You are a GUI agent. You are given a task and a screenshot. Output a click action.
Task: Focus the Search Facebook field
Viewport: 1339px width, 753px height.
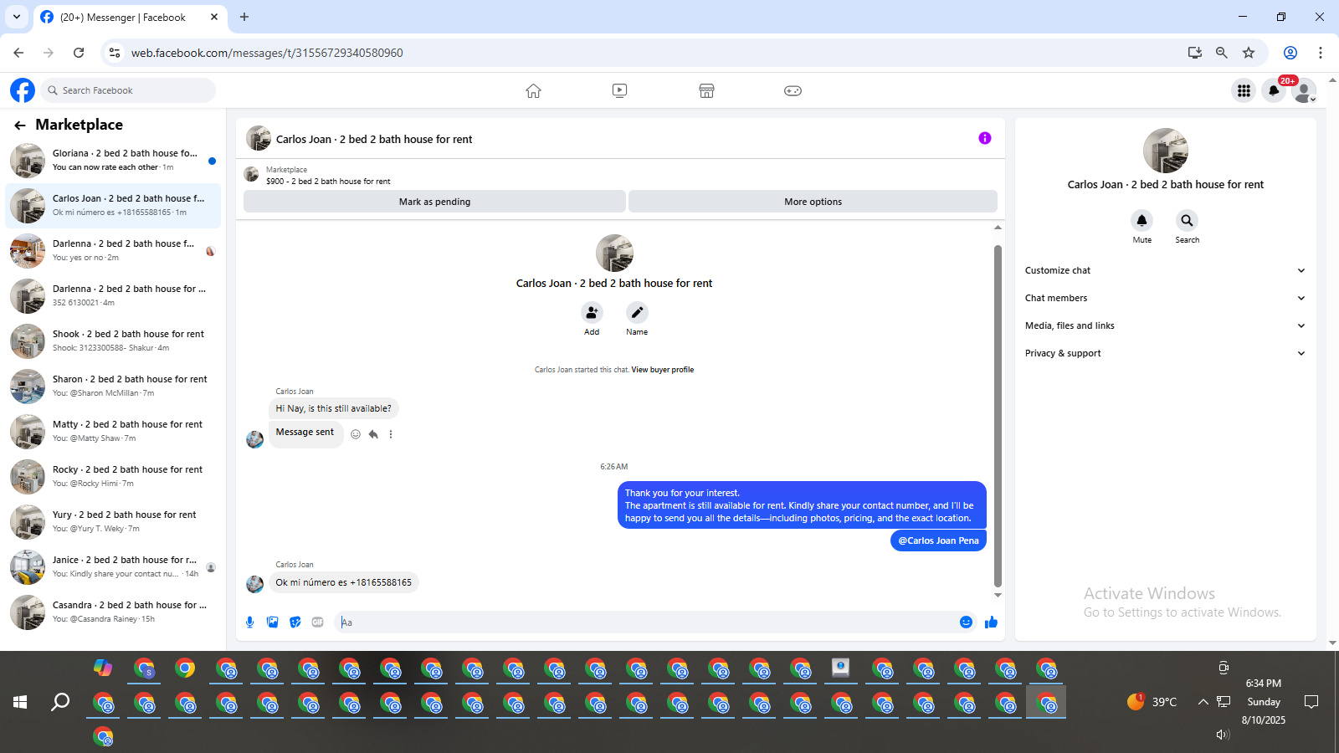pyautogui.click(x=128, y=90)
